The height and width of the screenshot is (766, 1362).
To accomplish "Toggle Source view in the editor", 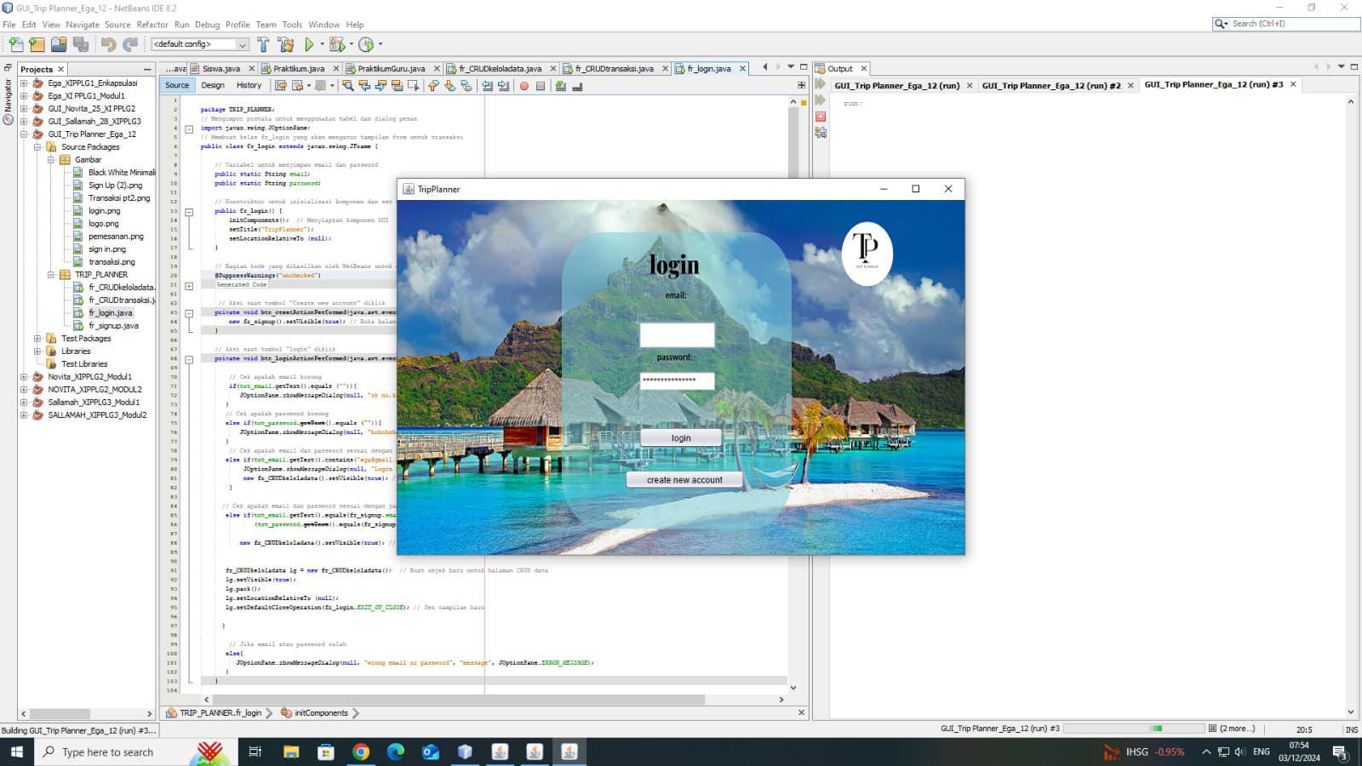I will (177, 85).
